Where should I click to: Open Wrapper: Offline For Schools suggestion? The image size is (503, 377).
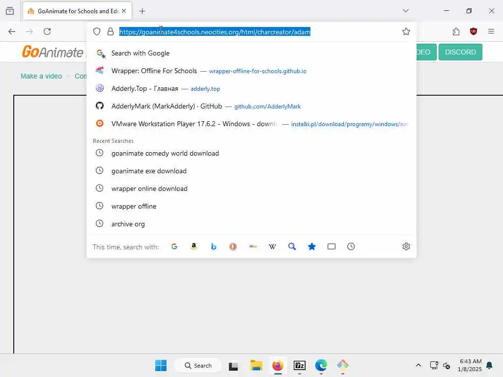(251, 71)
